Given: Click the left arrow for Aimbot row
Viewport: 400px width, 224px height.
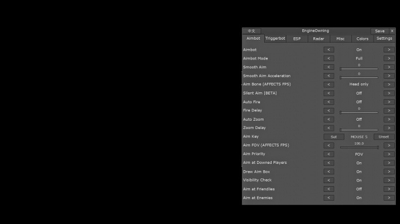Looking at the screenshot, I should tap(329, 50).
